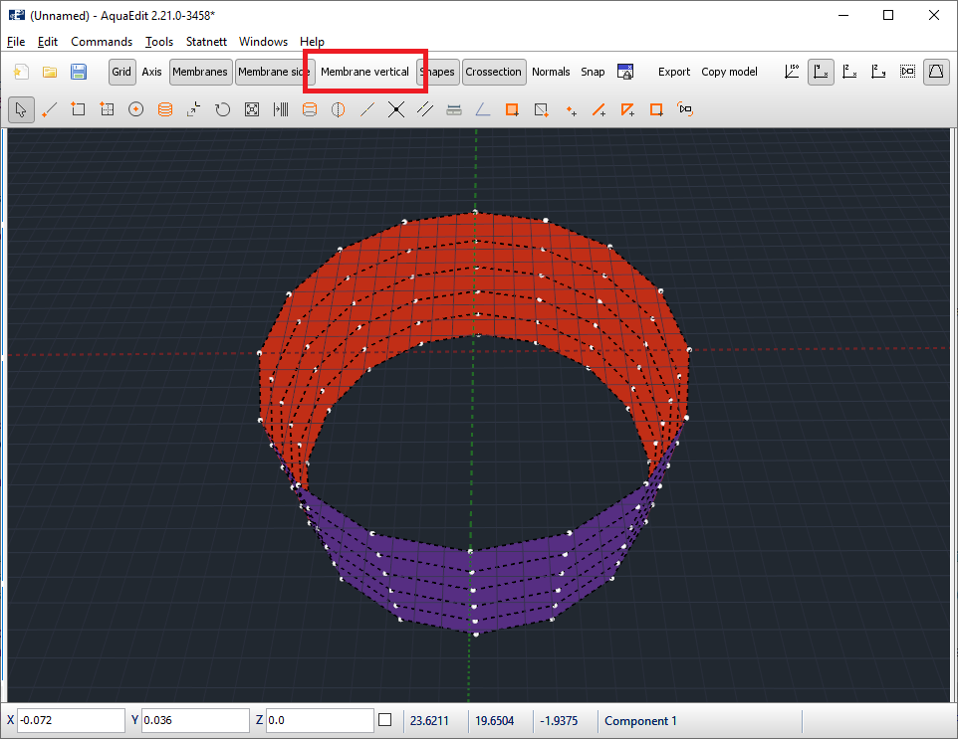Open the Help menu
958x739 pixels.
(312, 42)
